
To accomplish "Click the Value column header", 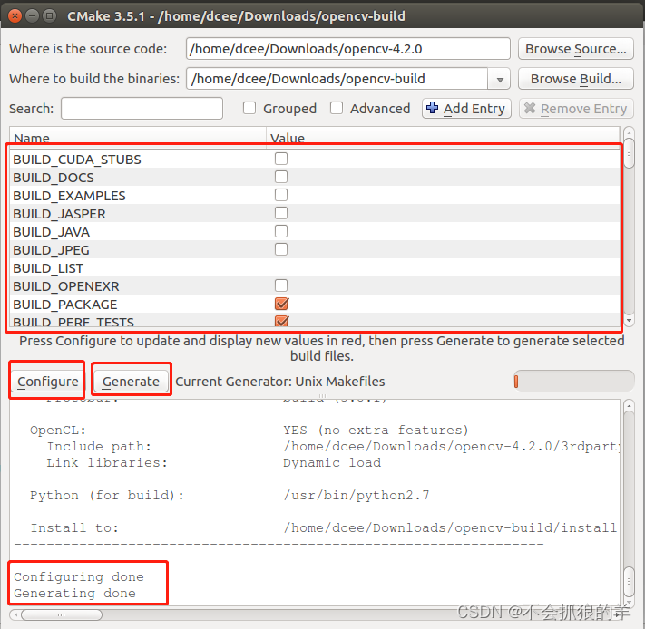I will click(x=443, y=138).
